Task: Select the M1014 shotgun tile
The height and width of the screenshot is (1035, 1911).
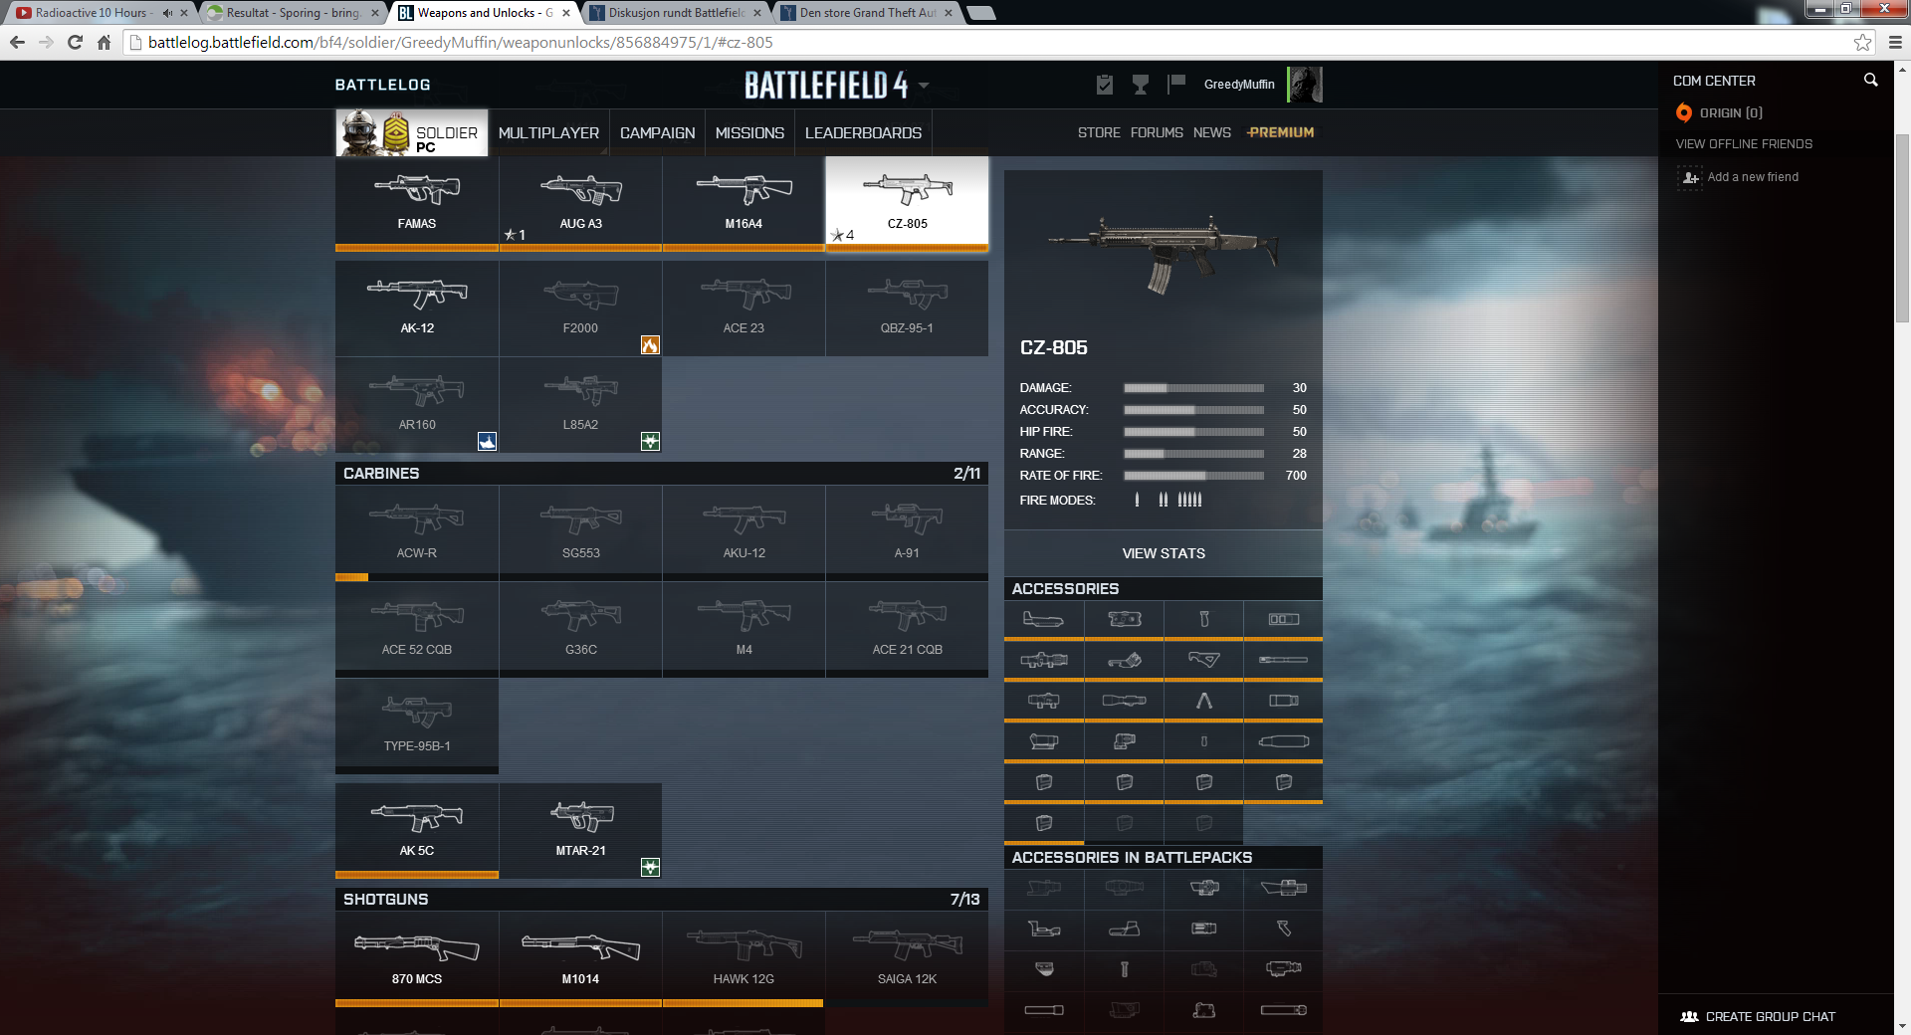Action: click(x=580, y=957)
